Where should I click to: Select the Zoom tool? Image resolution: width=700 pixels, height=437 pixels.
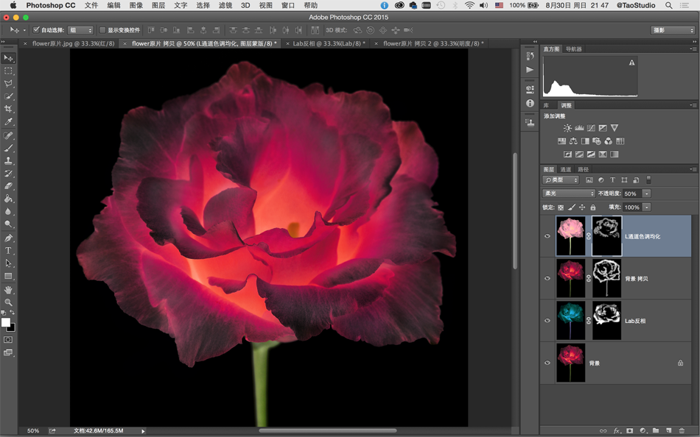tap(9, 302)
